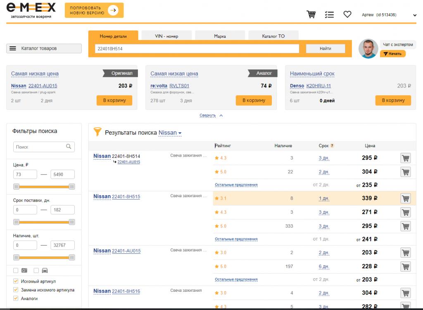Add the Оригинал Nissan card to cart
This screenshot has height=310, width=423.
point(114,100)
